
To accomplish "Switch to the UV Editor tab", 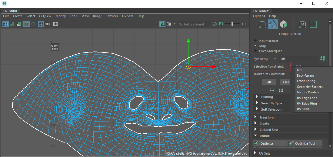I will [10, 11].
